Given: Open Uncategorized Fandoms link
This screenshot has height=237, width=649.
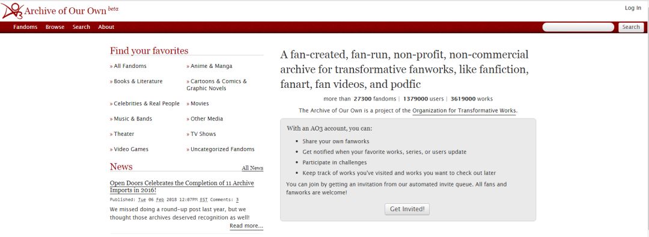Looking at the screenshot, I should click(x=222, y=149).
